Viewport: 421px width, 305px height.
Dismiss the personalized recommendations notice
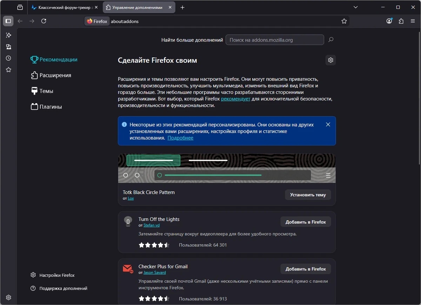point(328,124)
